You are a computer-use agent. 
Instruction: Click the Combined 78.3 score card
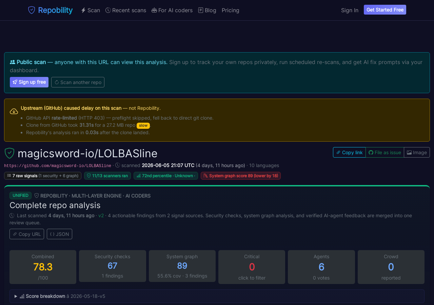[43, 267]
